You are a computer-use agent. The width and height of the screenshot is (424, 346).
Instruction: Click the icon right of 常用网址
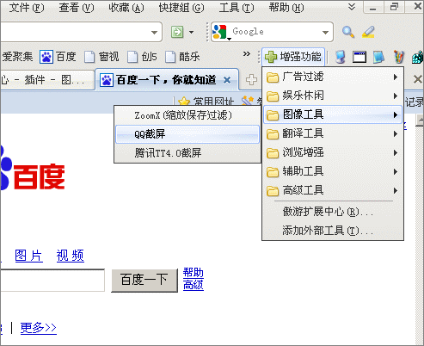click(248, 101)
